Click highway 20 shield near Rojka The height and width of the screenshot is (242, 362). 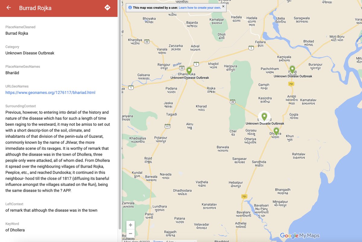[233, 102]
